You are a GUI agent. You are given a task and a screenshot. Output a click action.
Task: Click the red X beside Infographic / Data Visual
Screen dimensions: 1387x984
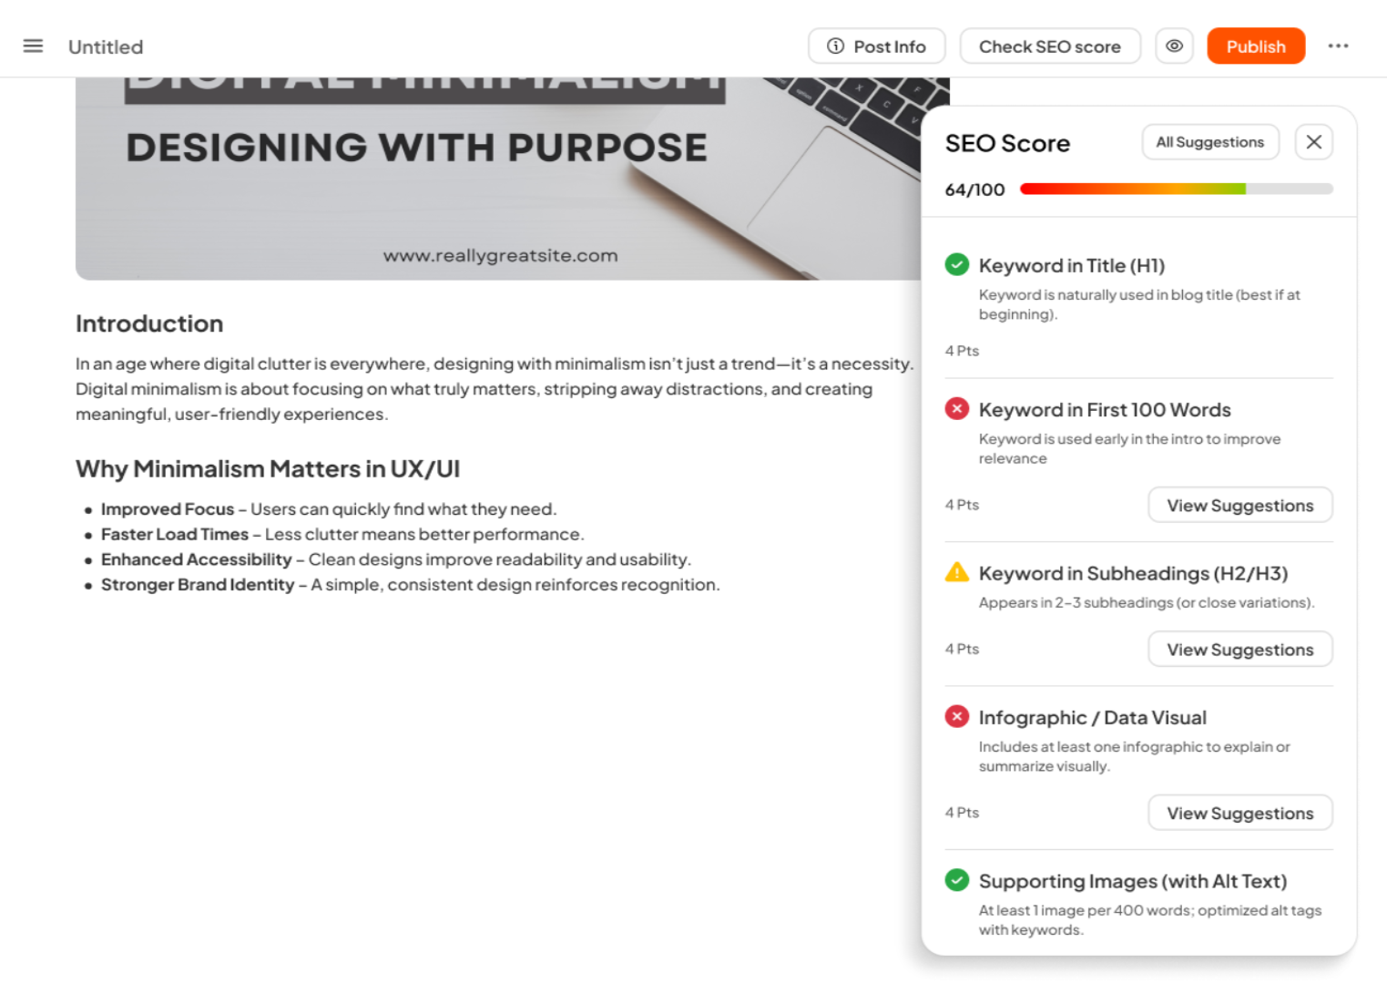(956, 717)
